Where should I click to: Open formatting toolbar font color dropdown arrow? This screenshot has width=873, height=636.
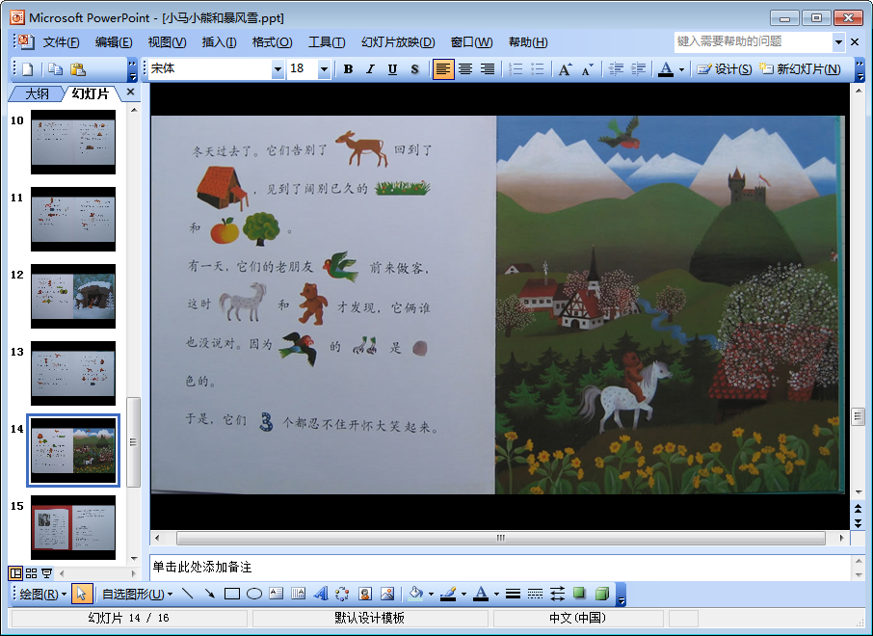681,69
